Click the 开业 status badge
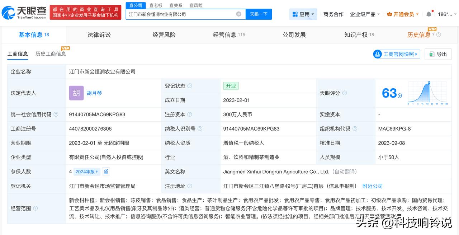Screen dimensions: 459x235 click(x=231, y=86)
